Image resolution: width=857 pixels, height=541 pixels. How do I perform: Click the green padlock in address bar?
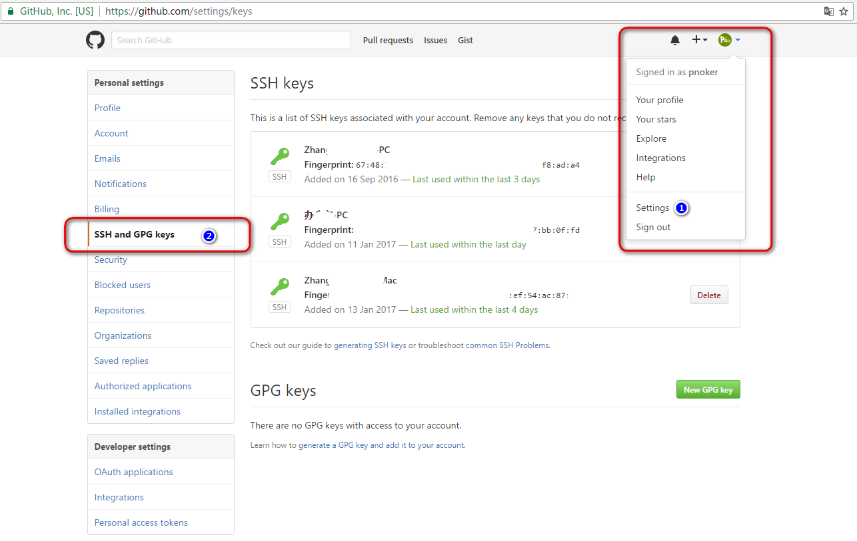point(10,11)
